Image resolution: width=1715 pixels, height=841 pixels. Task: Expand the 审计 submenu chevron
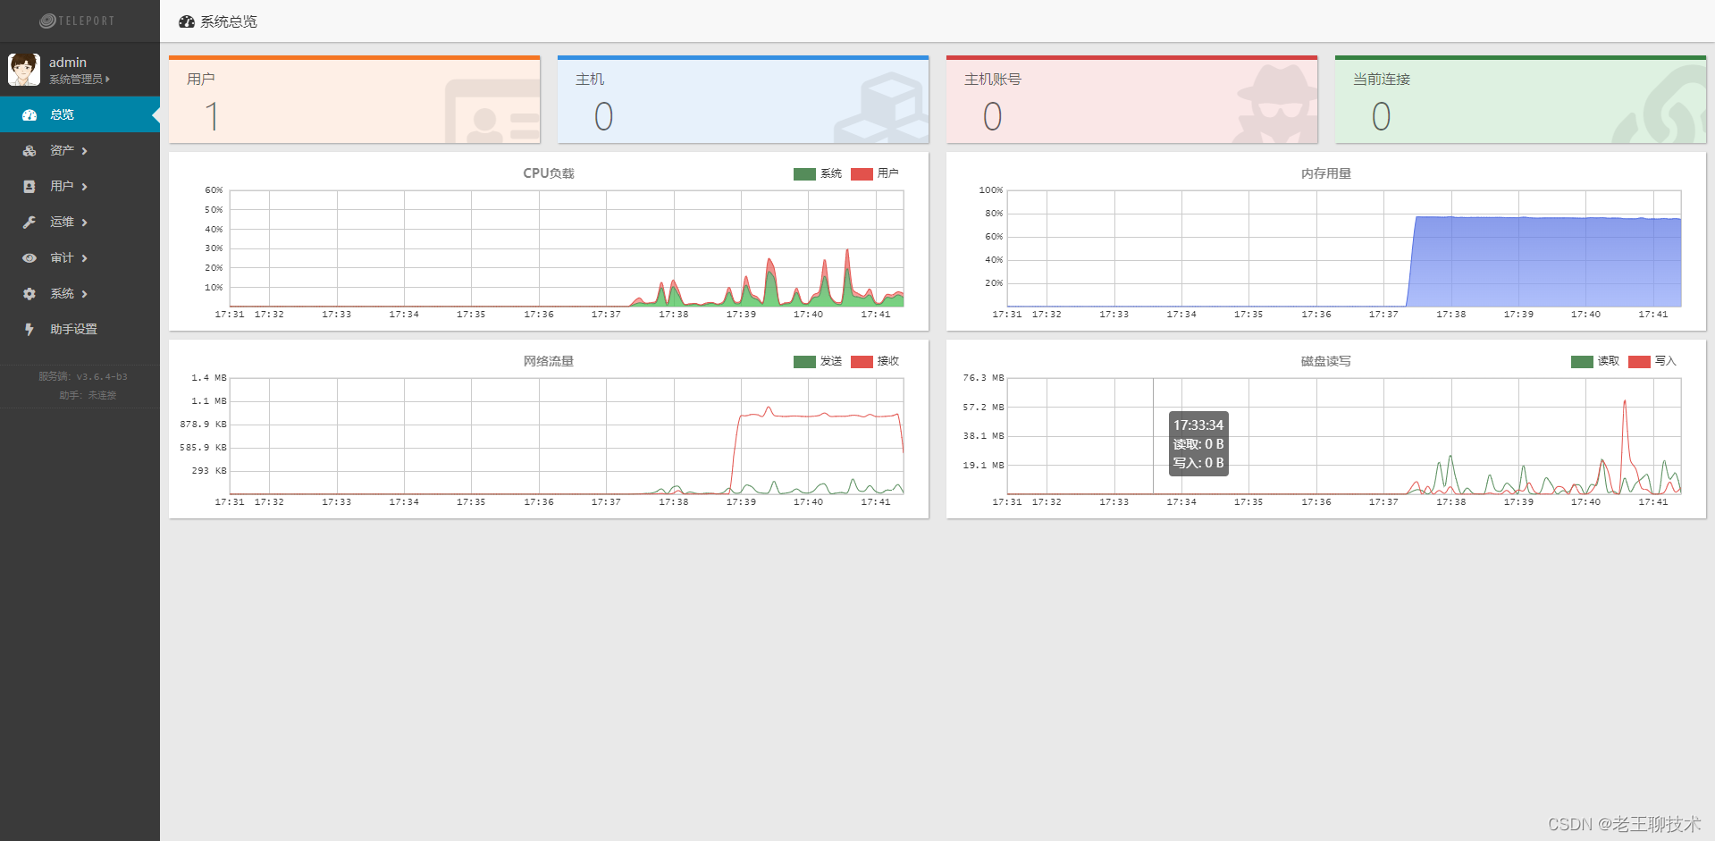[84, 258]
